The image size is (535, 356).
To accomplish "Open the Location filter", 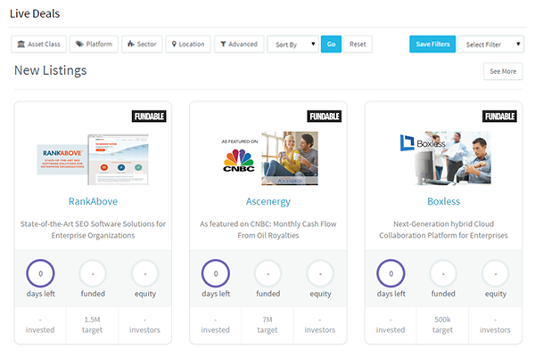I will [188, 44].
